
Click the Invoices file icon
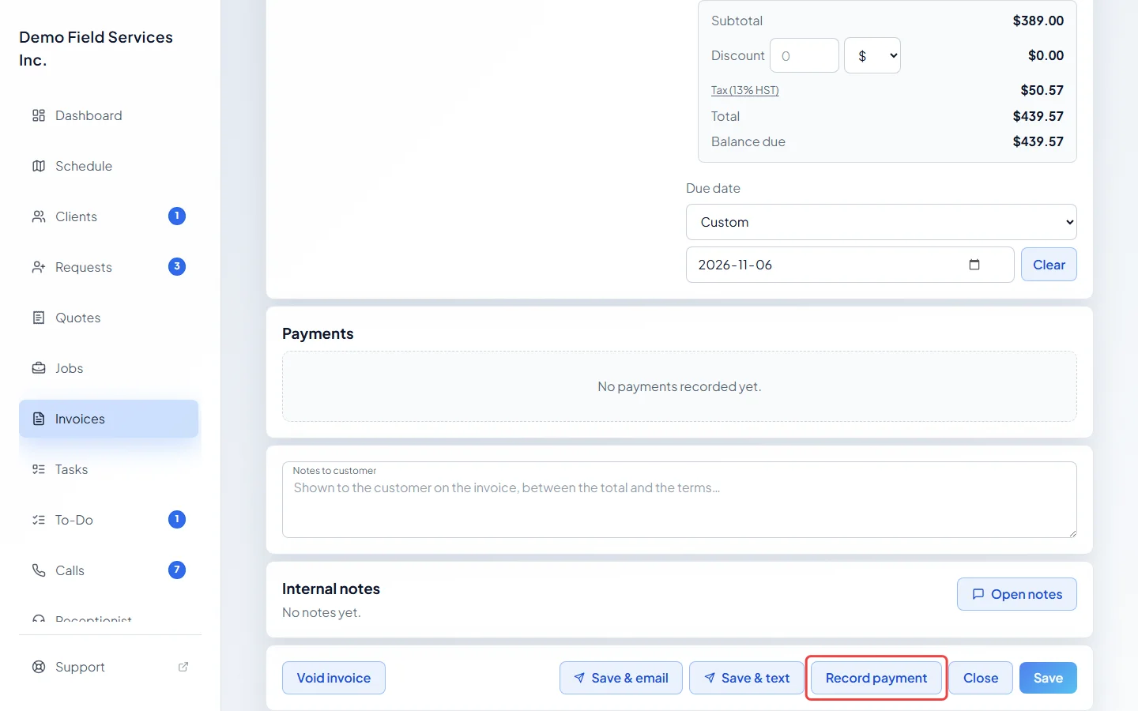(39, 419)
